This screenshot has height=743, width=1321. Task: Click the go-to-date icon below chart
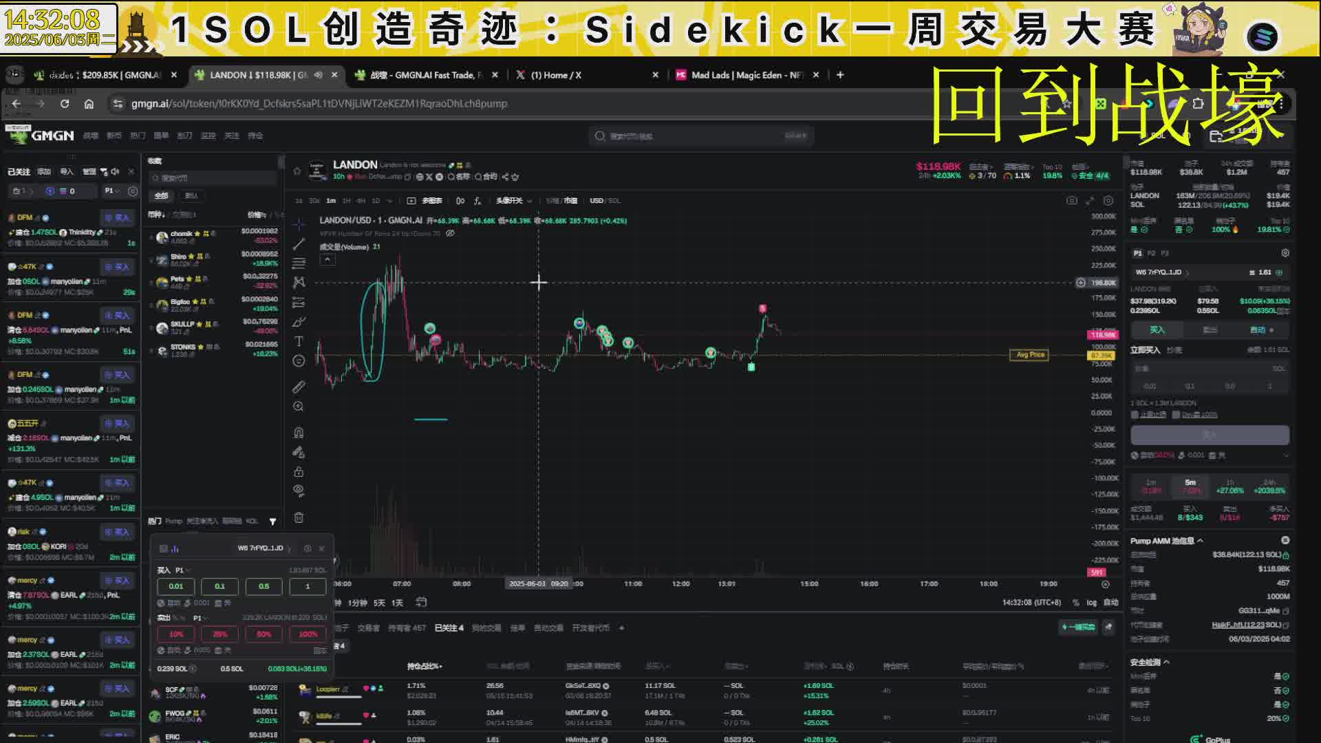pos(422,603)
